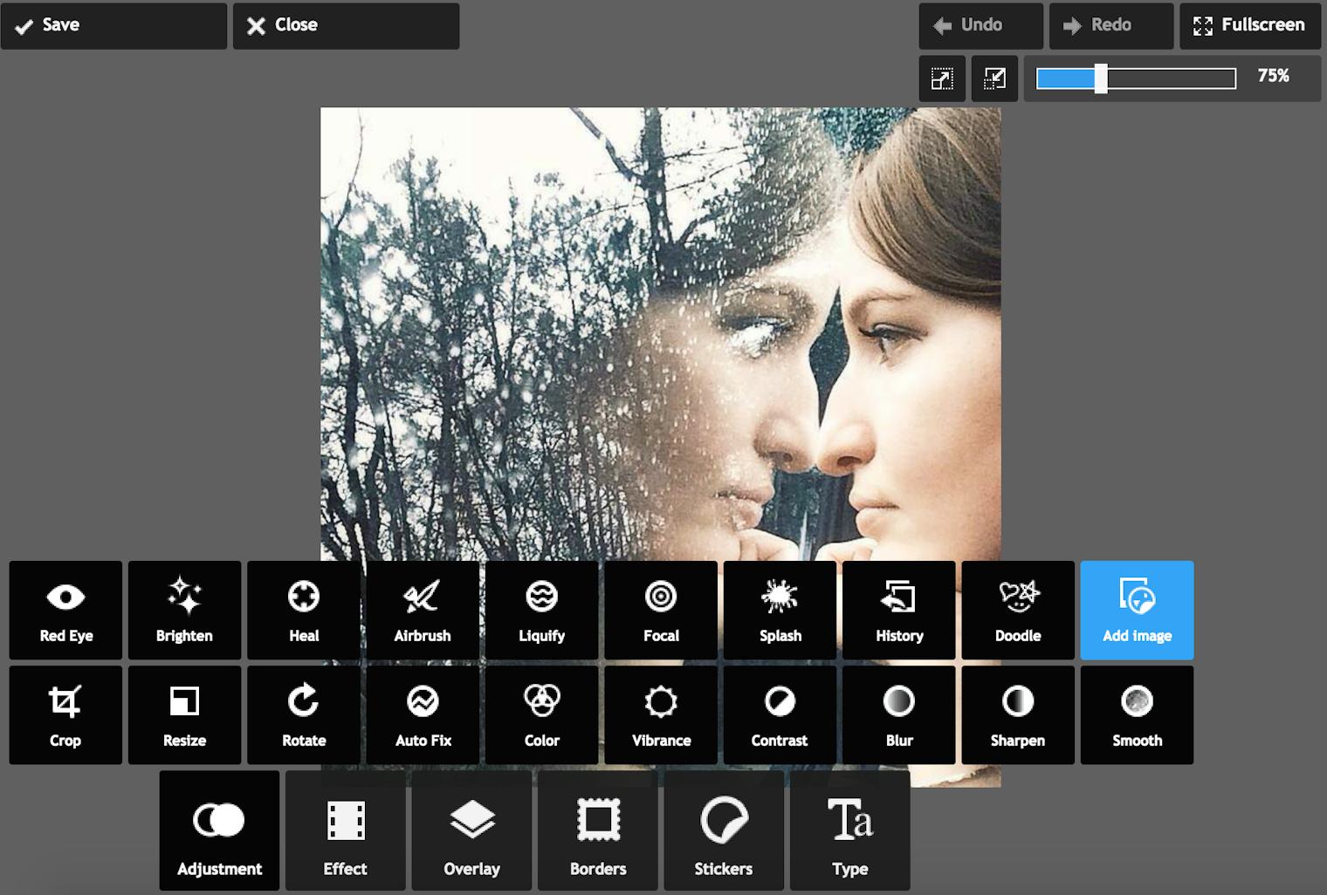Viewport: 1327px width, 895px height.
Task: Click the zoom level slider
Action: coord(1135,79)
